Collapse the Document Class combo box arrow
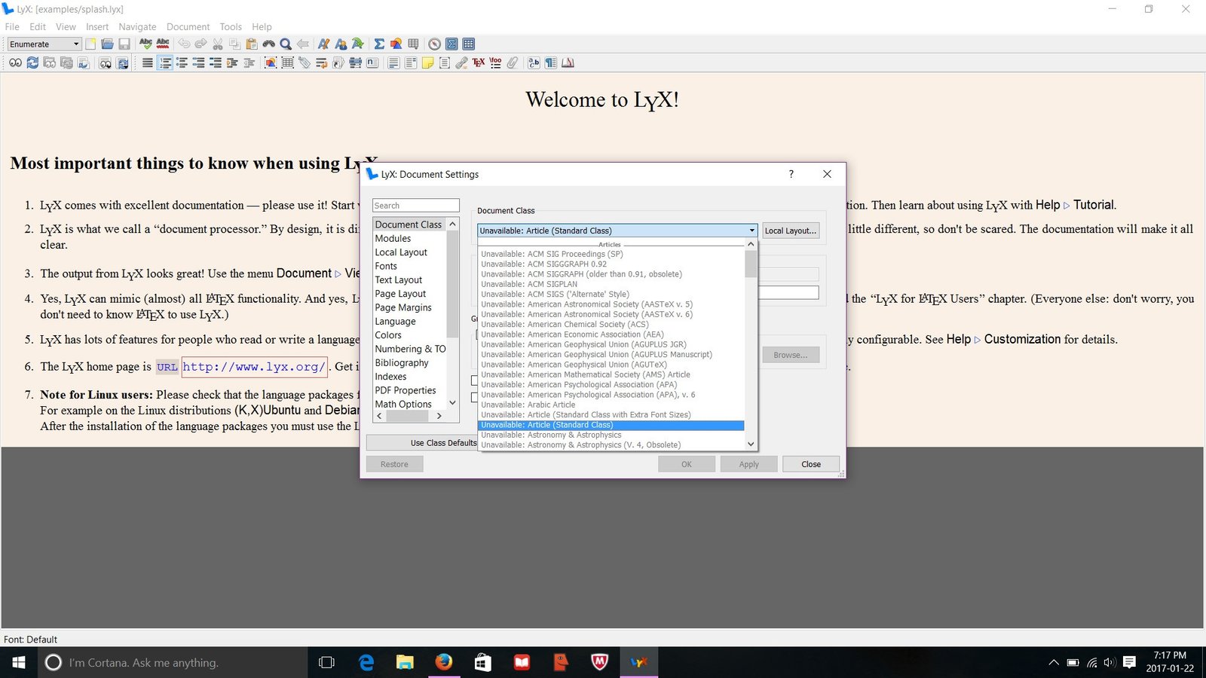This screenshot has height=678, width=1206. 751,231
